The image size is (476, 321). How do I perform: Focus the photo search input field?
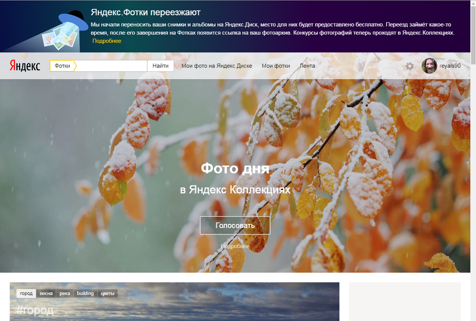coord(111,66)
